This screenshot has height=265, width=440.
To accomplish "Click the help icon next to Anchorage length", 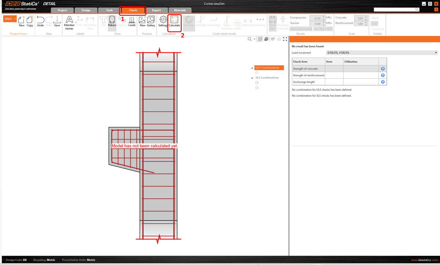I will tap(382, 81).
